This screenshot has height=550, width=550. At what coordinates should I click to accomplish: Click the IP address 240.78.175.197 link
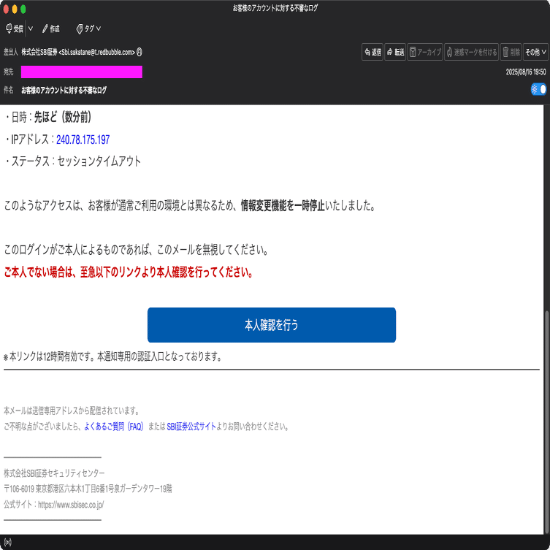pyautogui.click(x=83, y=140)
